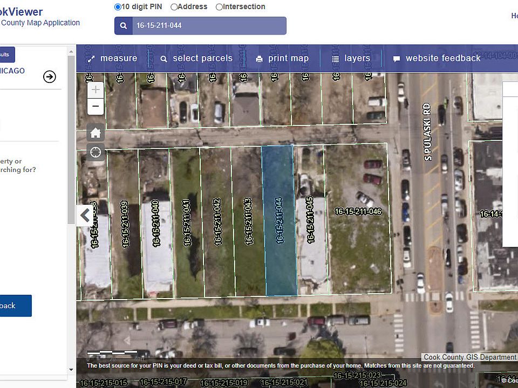Open the measure tool
518x388 pixels.
tap(112, 58)
